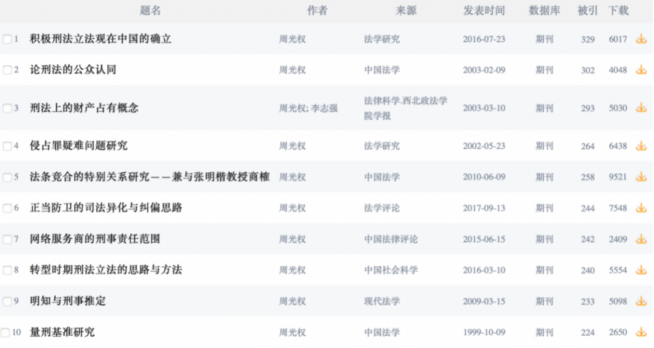Image resolution: width=654 pixels, height=348 pixels.
Task: Open author 周光权 in row 1
Action: [x=292, y=39]
